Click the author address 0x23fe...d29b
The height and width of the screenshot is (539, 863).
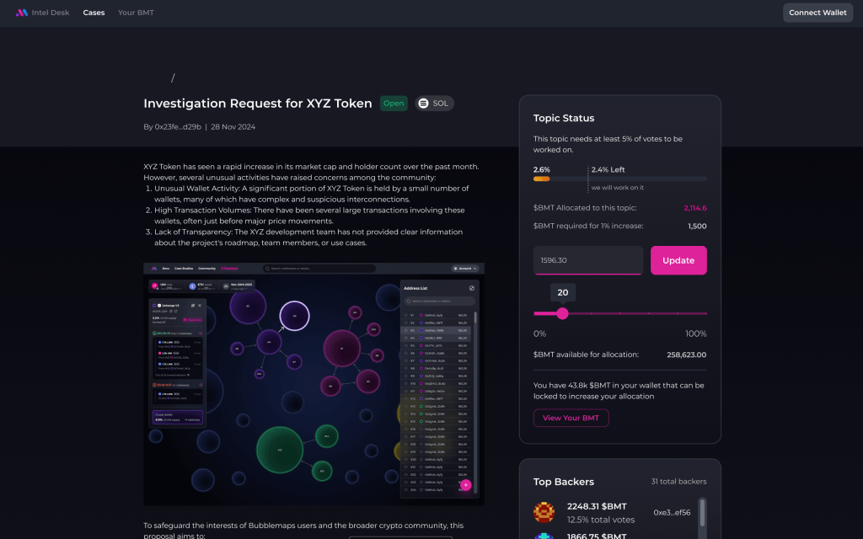click(x=176, y=127)
